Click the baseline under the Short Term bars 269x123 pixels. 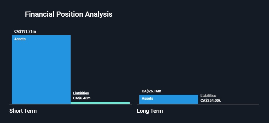coord(71,104)
